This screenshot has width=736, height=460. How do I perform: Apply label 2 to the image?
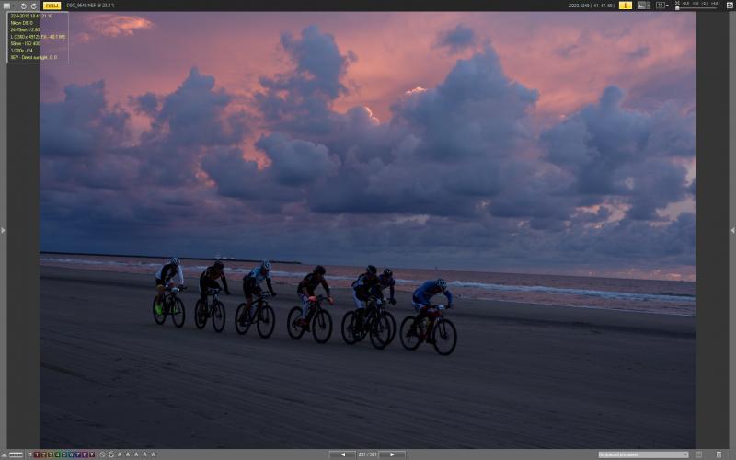(x=43, y=454)
